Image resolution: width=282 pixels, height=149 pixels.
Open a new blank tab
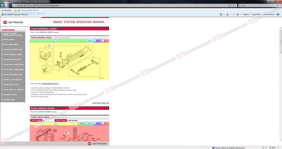click(x=47, y=15)
